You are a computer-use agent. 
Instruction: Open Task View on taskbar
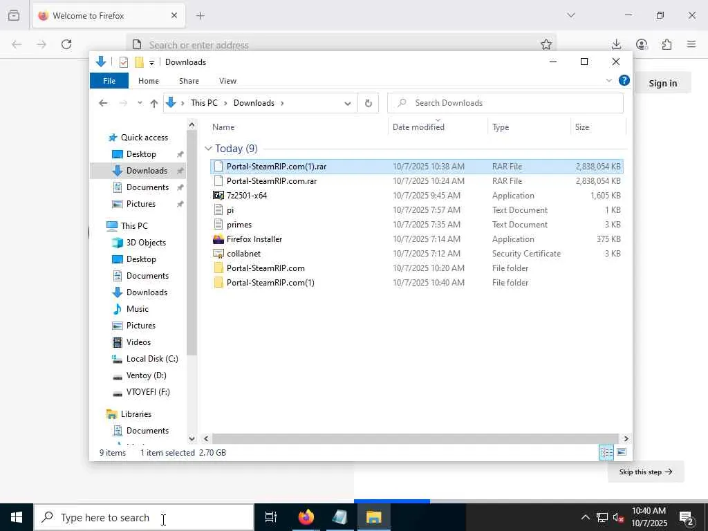pos(271,517)
